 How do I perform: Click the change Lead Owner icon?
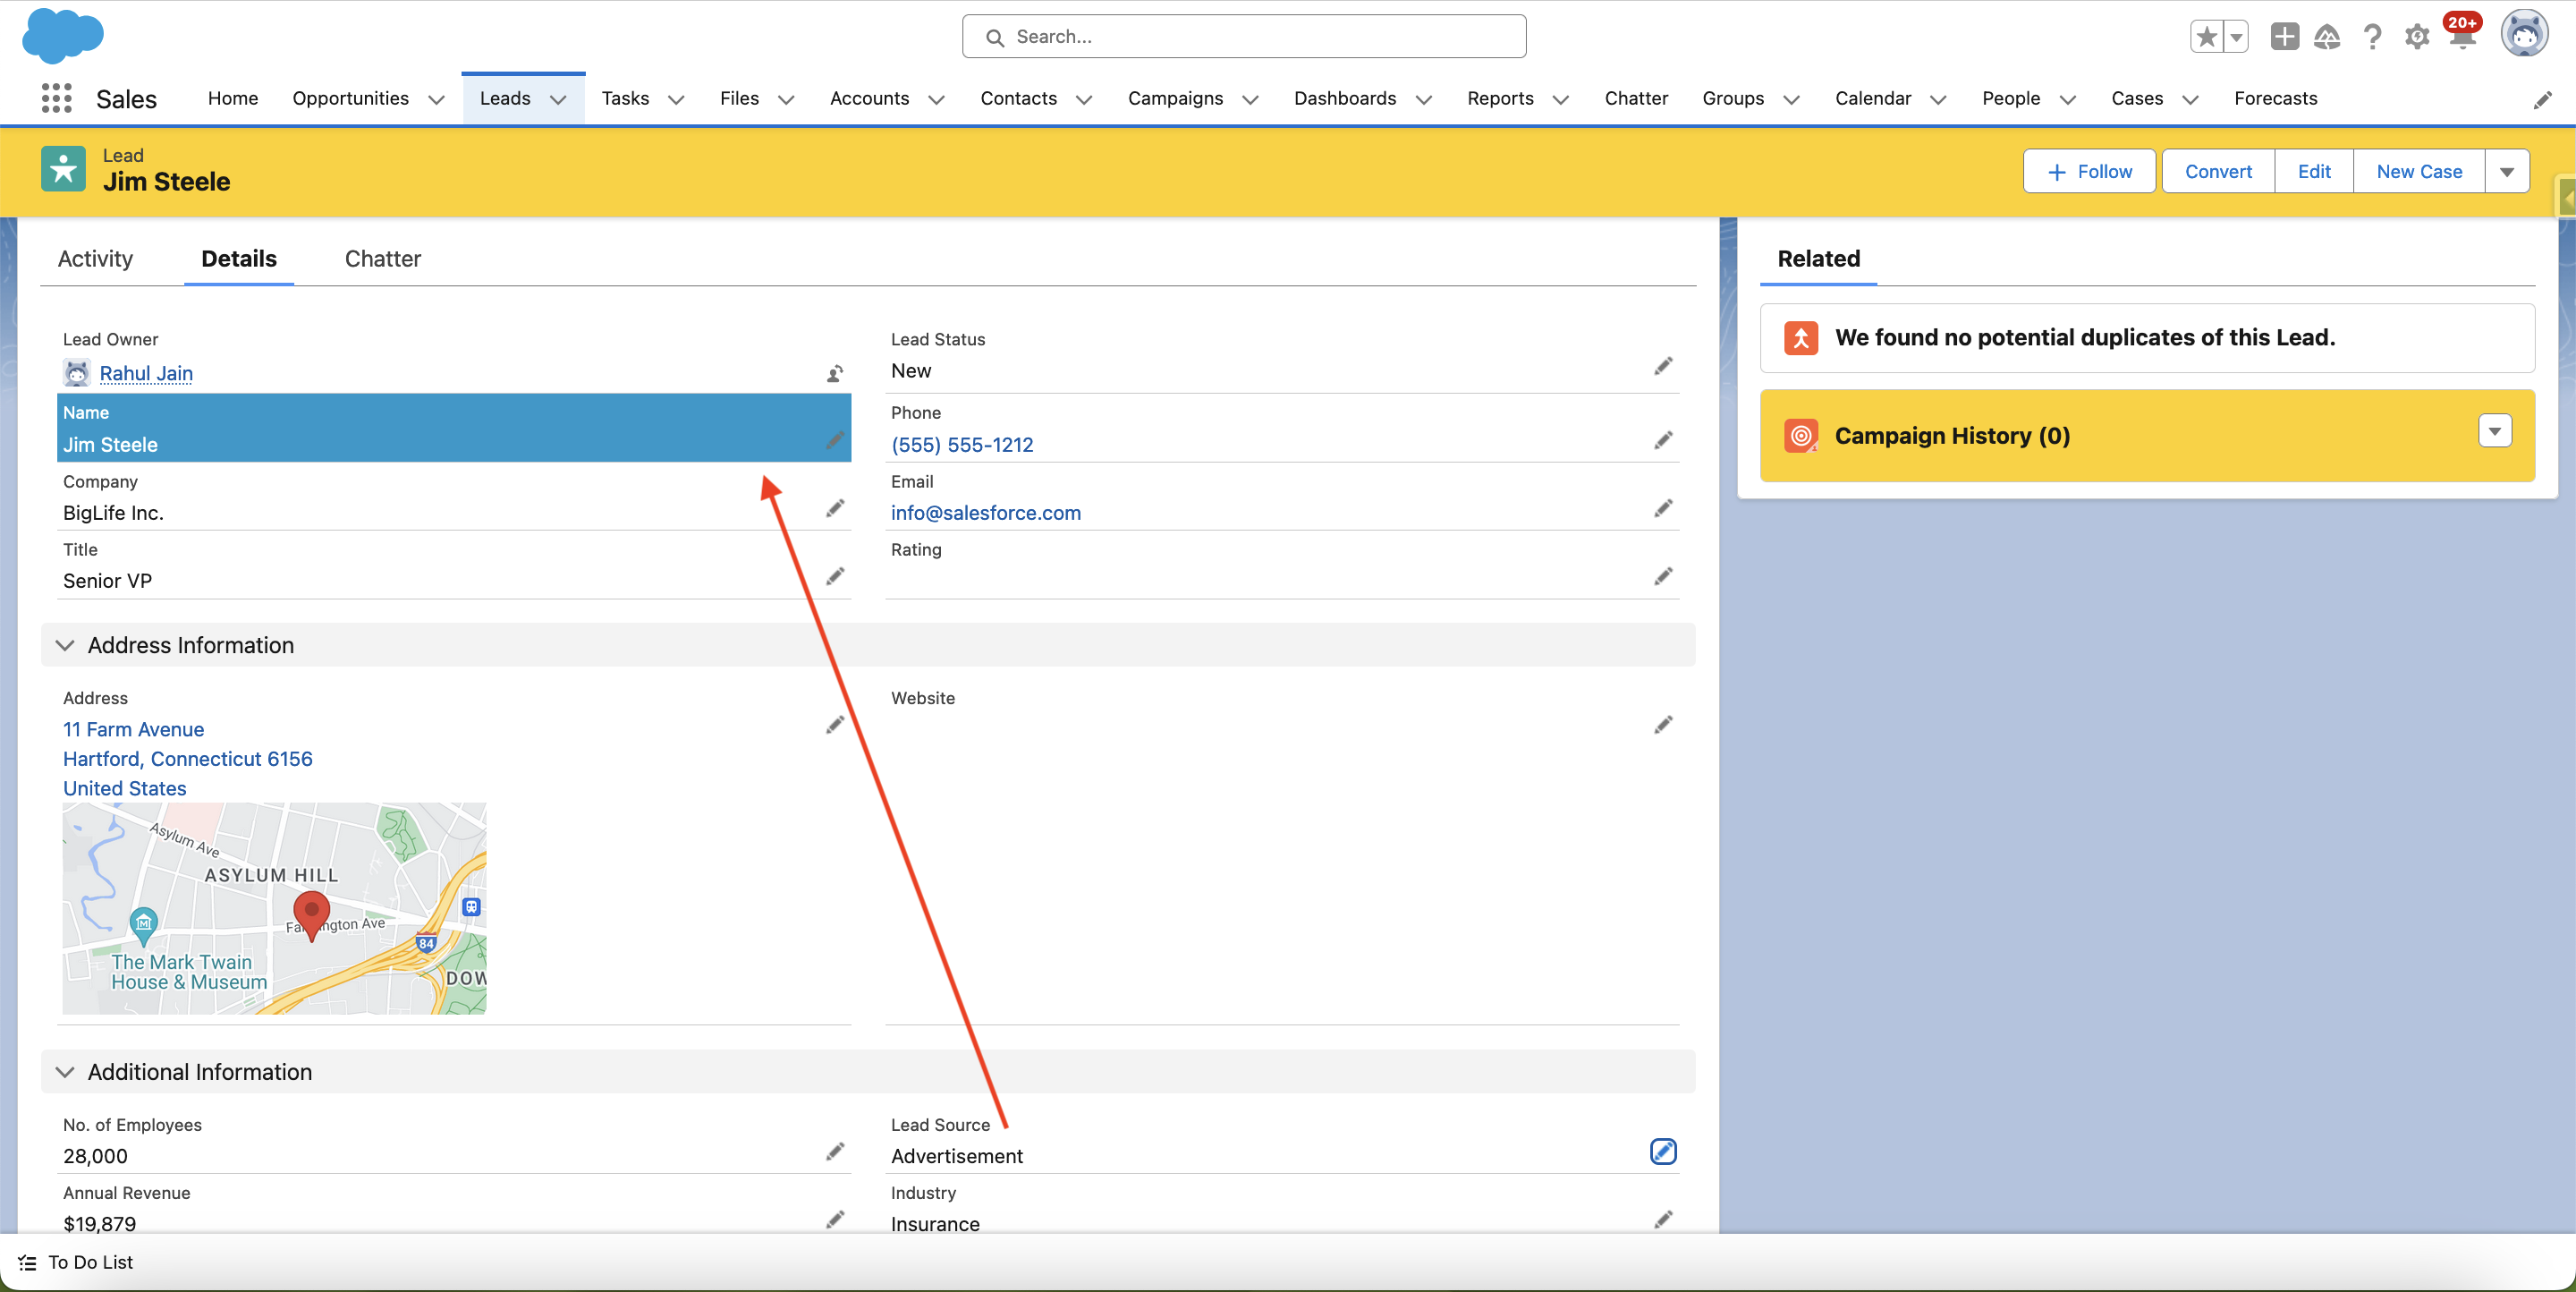tap(835, 373)
